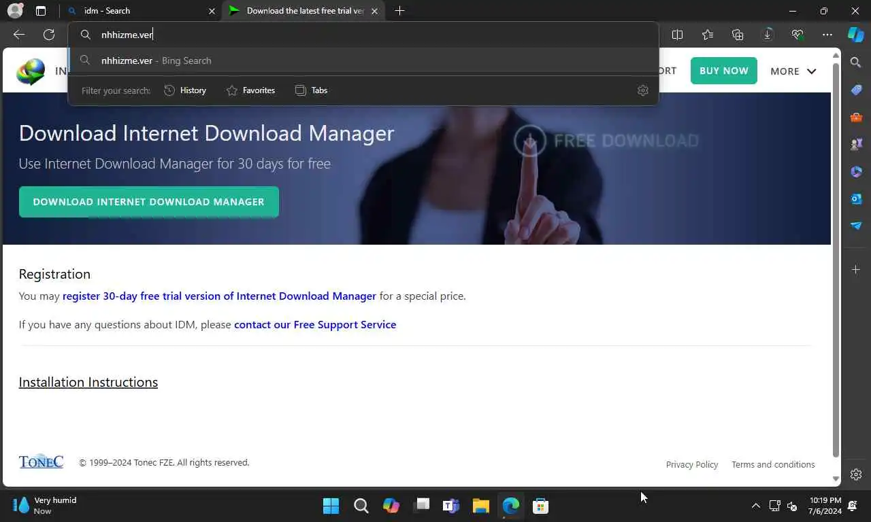
Task: Show hidden system tray icons chevron
Action: [x=755, y=506]
